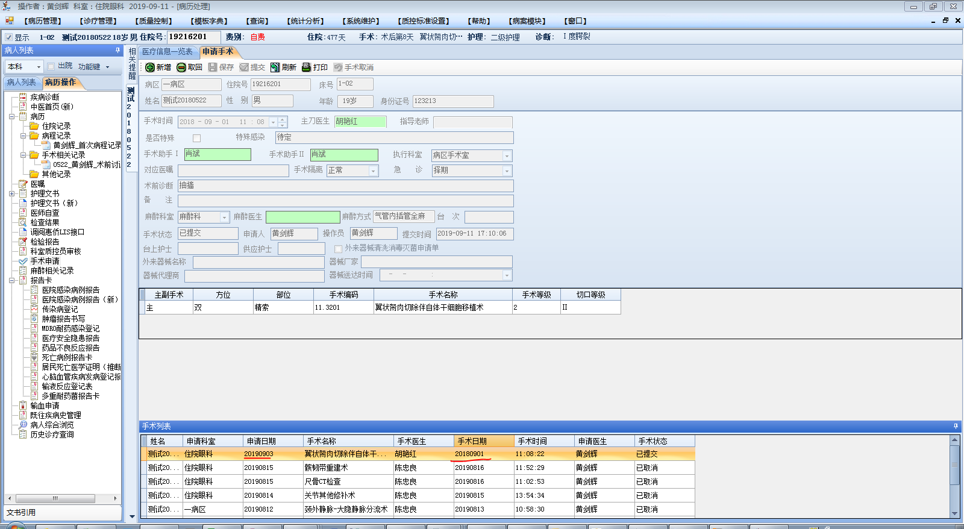Image resolution: width=964 pixels, height=529 pixels.
Task: Click the 保存 floppy disk icon
Action: (213, 67)
